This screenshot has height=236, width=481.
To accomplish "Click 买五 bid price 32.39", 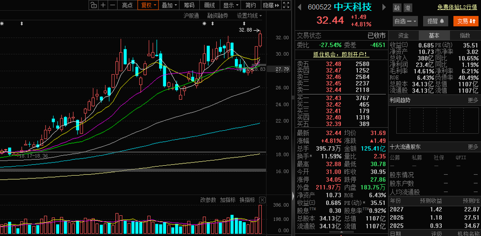I will pyautogui.click(x=333, y=124).
